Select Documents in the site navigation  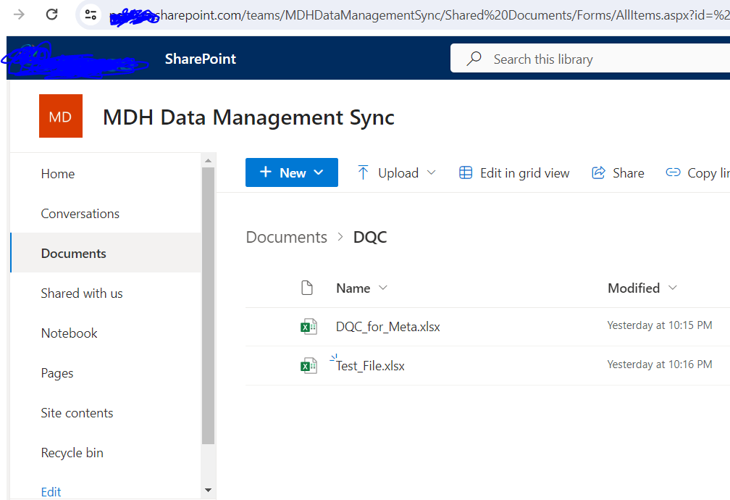(74, 254)
